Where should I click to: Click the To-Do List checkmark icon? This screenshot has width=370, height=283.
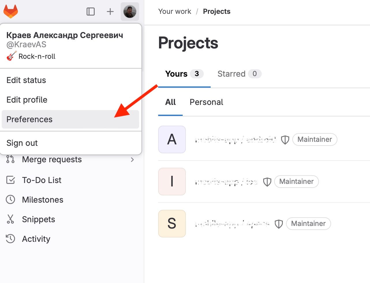(10, 180)
